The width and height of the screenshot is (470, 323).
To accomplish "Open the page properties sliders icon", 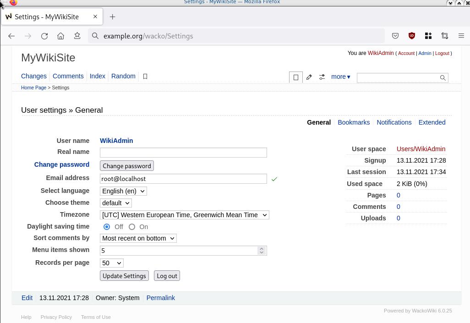I will [x=322, y=77].
